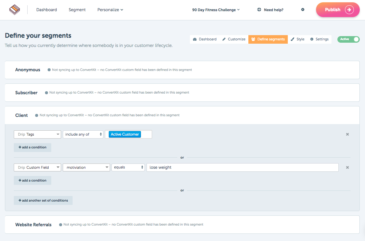Image resolution: width=365 pixels, height=241 pixels.
Task: Click the Website Referrals sync status text
Action: point(133,225)
